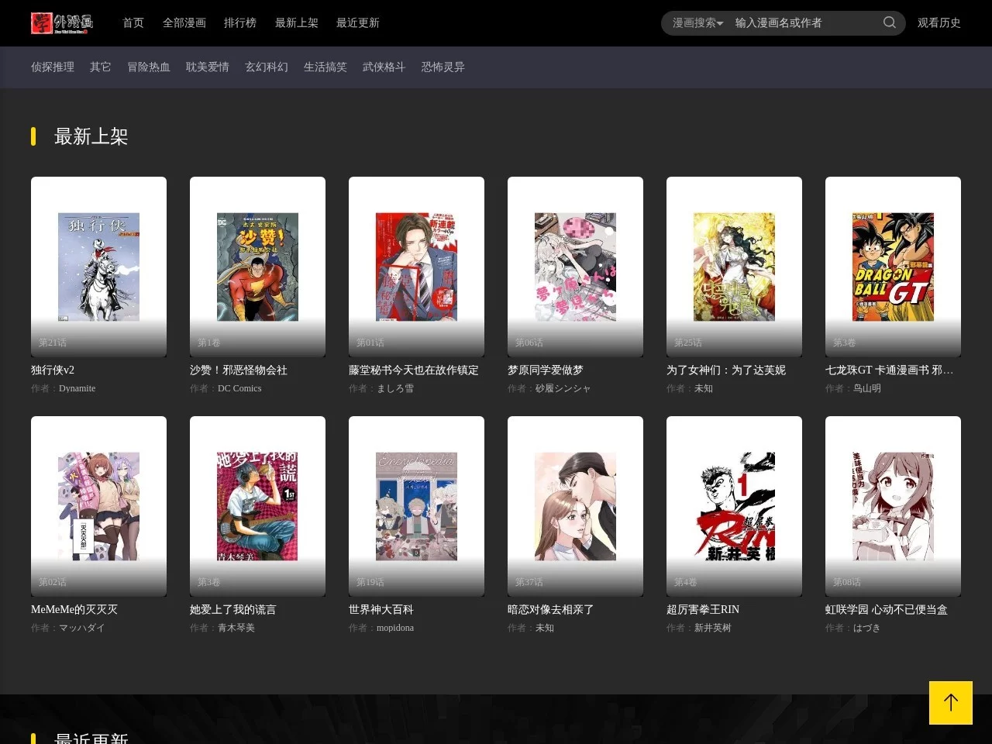
Task: Click author name 新井英树
Action: click(713, 628)
